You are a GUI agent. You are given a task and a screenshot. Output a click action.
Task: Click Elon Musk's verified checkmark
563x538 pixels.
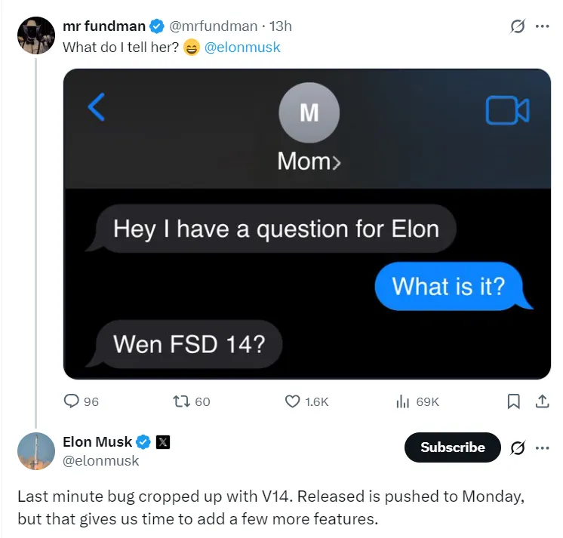point(143,442)
